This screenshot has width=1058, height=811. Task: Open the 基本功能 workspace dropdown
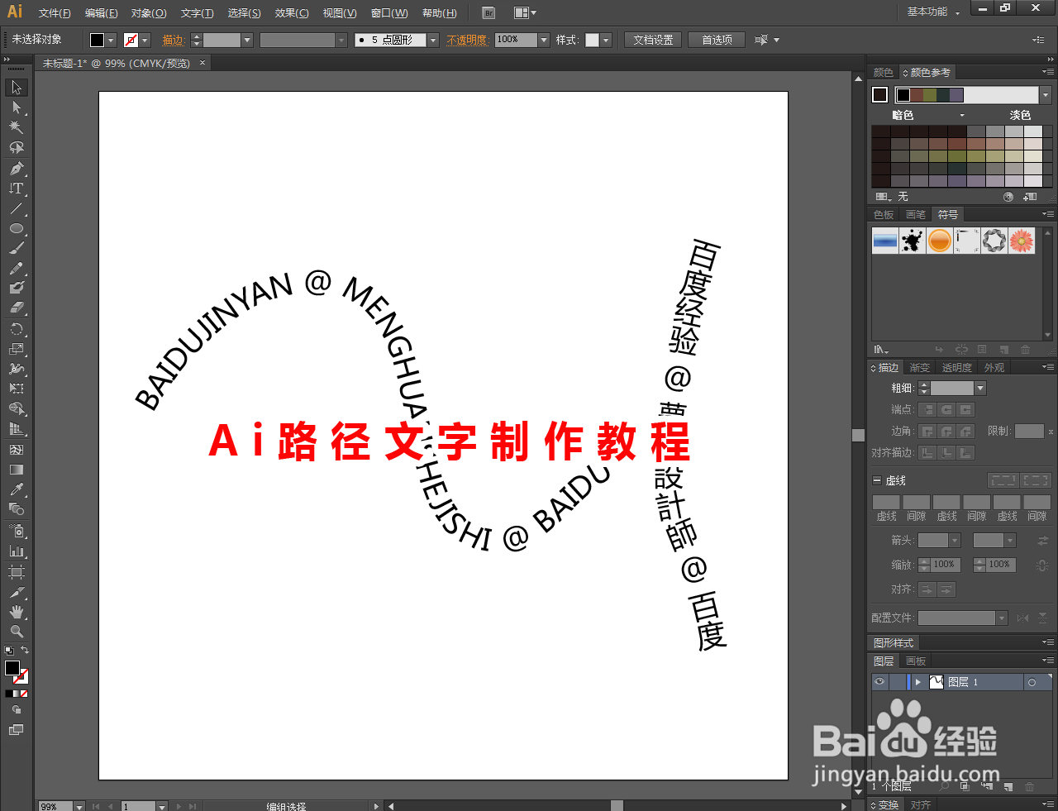pyautogui.click(x=933, y=12)
